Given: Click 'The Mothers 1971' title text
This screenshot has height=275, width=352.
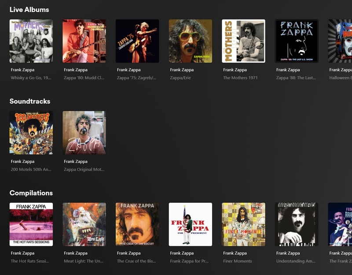Looking at the screenshot, I should tap(240, 78).
